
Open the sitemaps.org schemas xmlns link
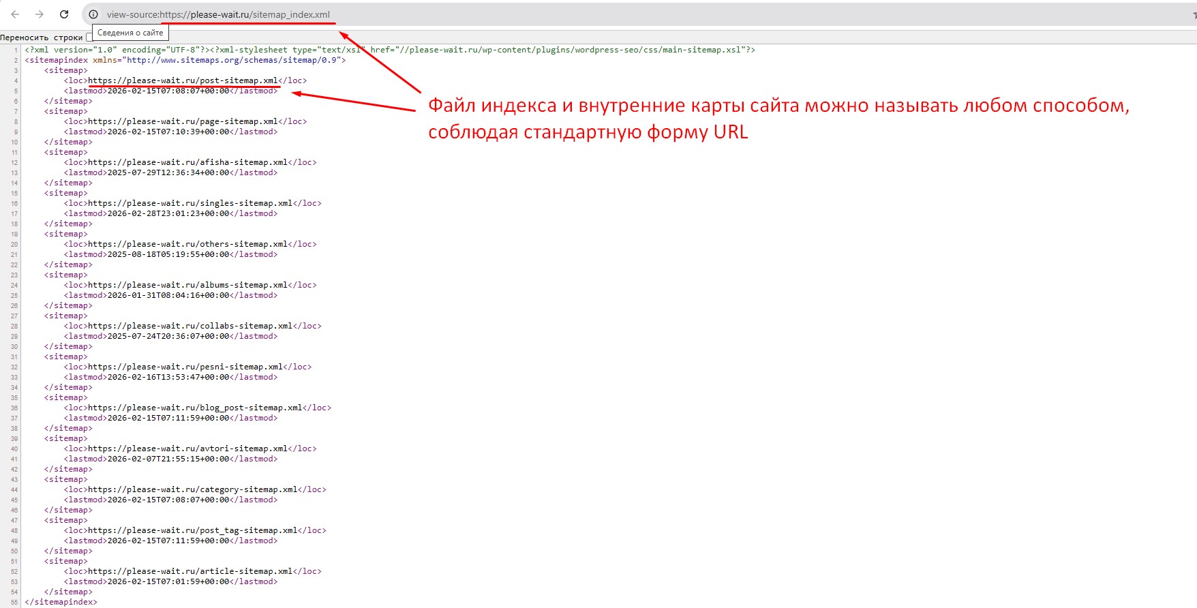(x=233, y=60)
